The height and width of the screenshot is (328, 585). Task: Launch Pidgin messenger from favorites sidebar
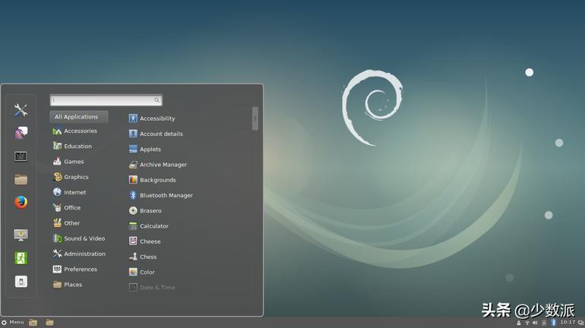click(x=21, y=133)
